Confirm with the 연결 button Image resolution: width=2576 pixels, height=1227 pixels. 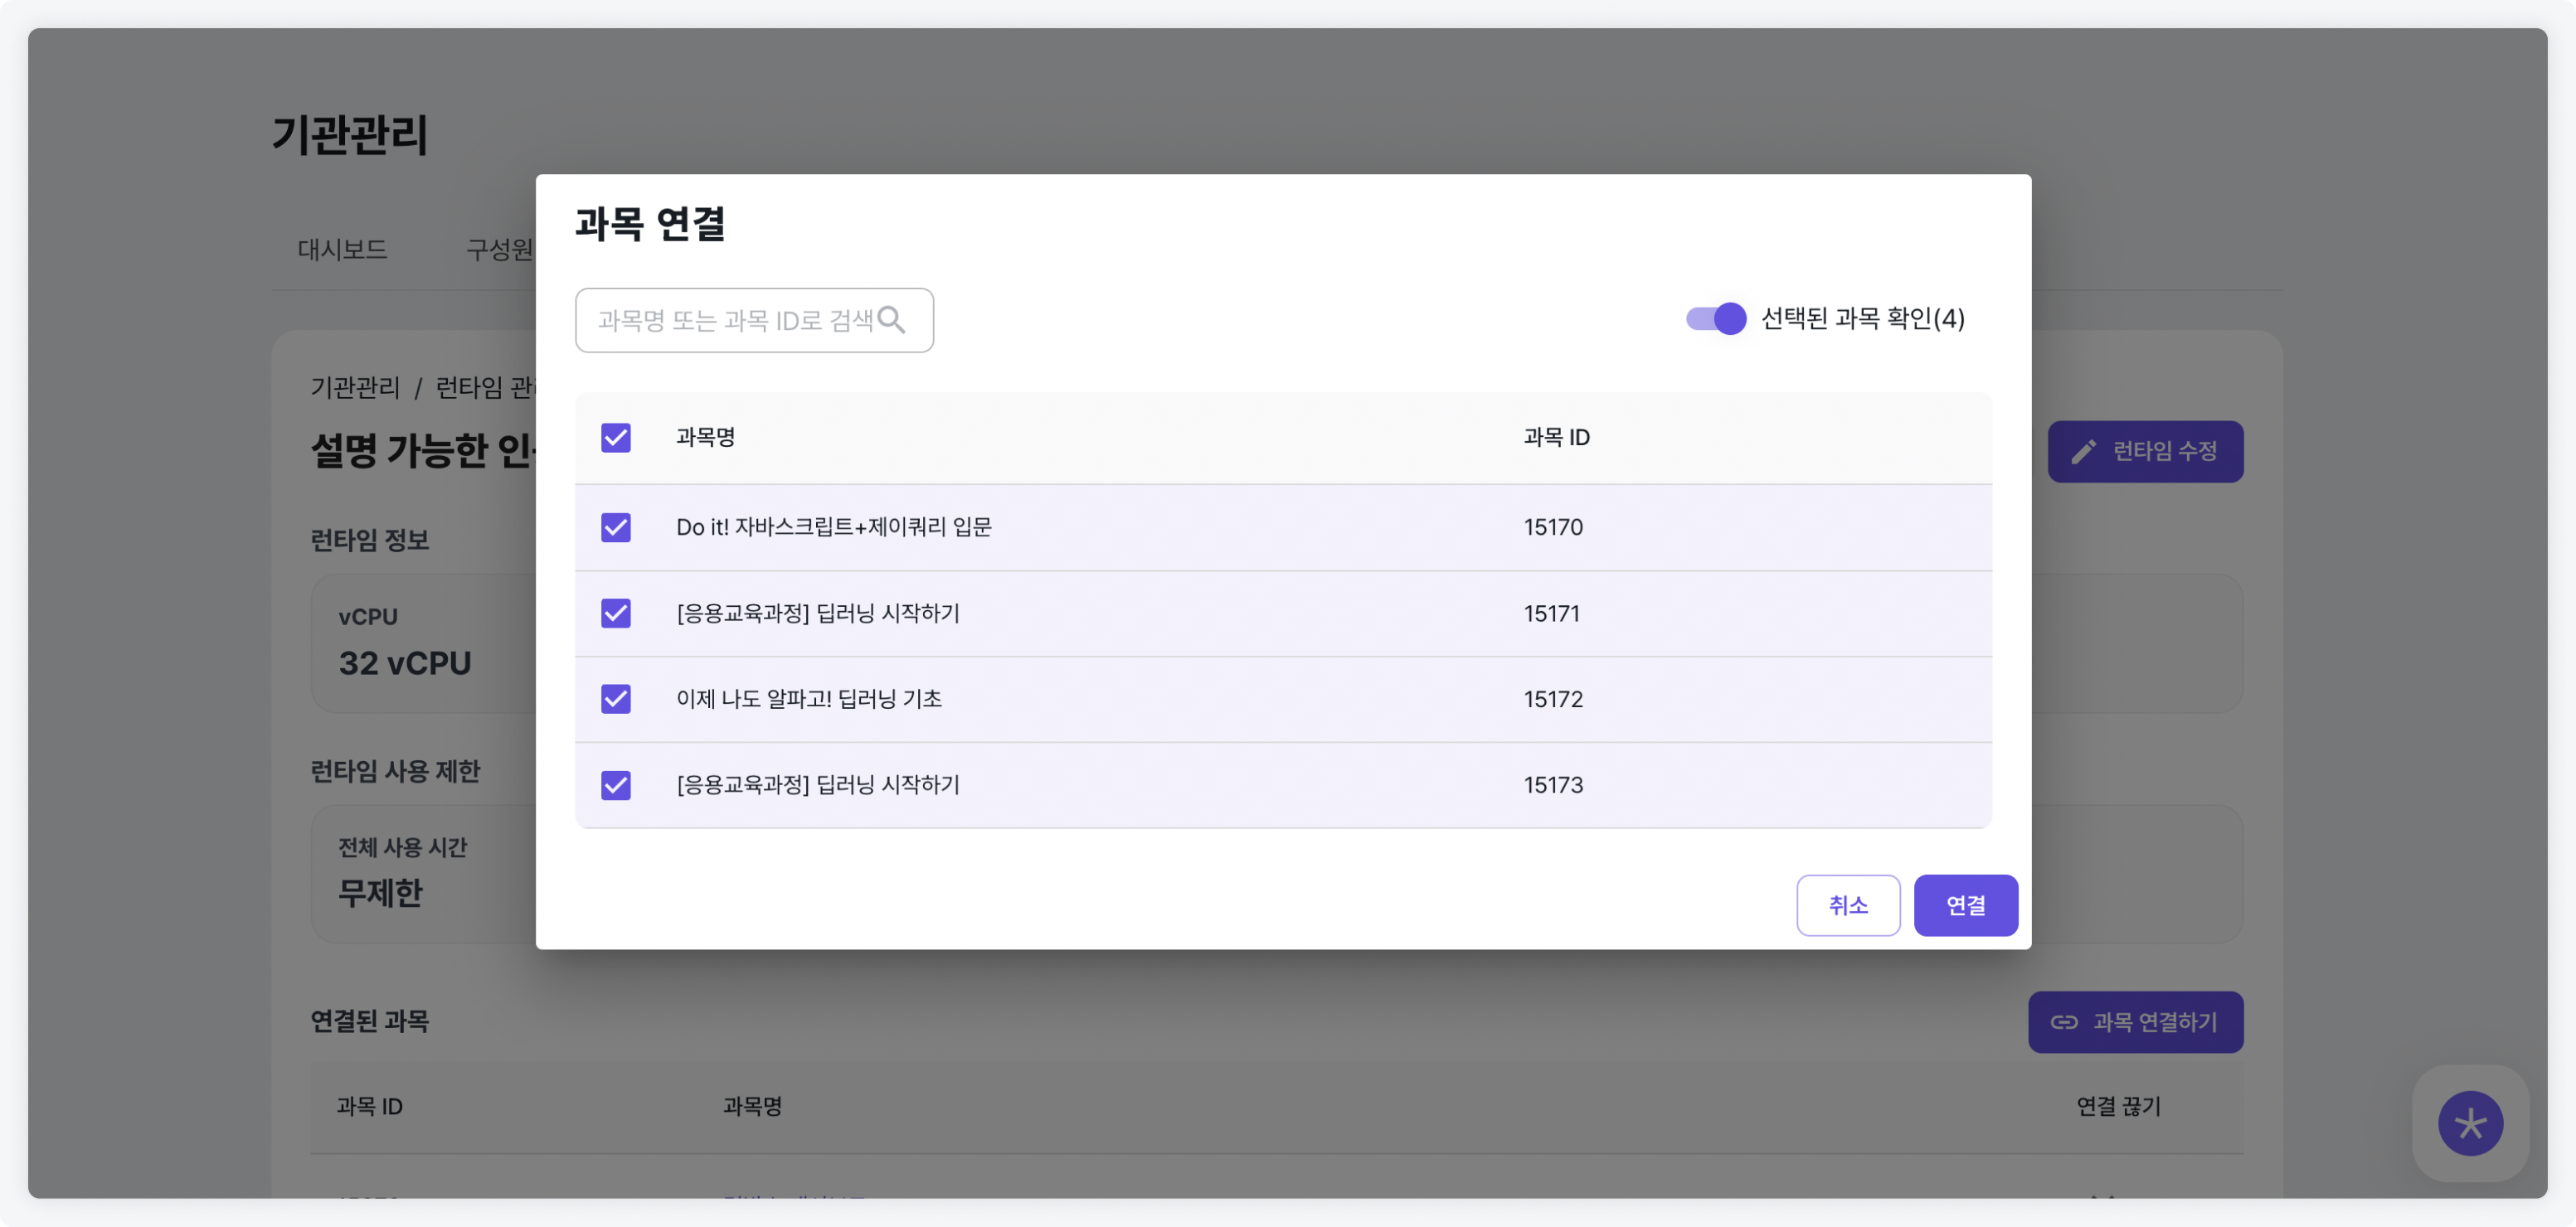pos(1965,905)
